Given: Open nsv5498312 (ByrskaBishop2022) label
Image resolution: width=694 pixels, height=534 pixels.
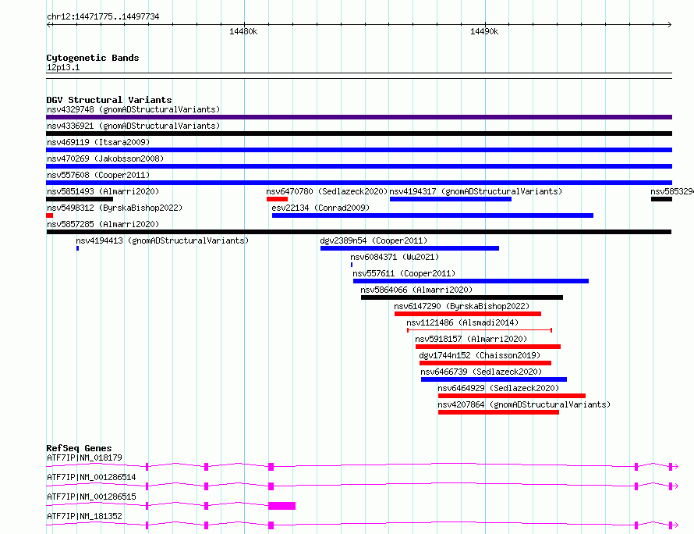Looking at the screenshot, I should tap(115, 208).
